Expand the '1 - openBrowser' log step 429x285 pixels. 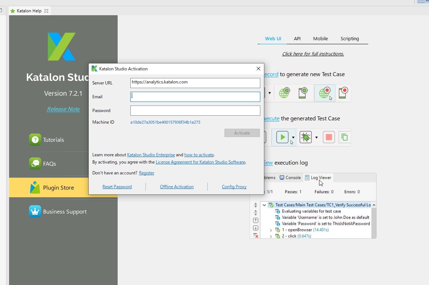click(271, 230)
